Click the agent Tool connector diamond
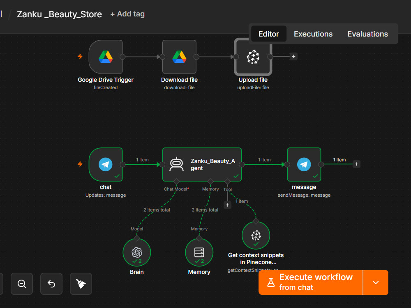Screen dimensions: 411x308 [x=228, y=181]
